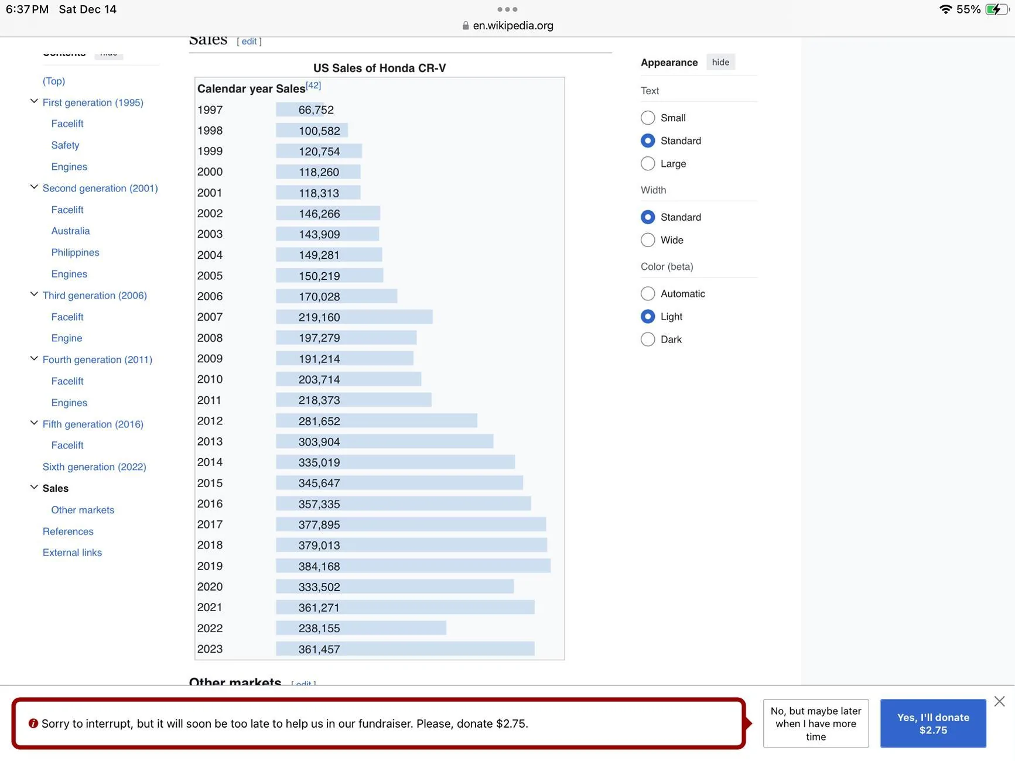Click the 1997 sales value 66,752
Image resolution: width=1015 pixels, height=761 pixels.
pos(316,110)
